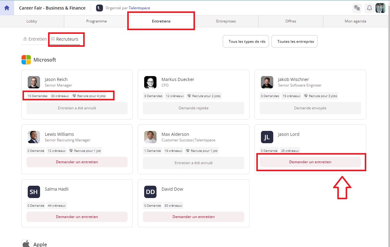The image size is (390, 247).
Task: Click the Apple company logo
Action: (x=26, y=244)
